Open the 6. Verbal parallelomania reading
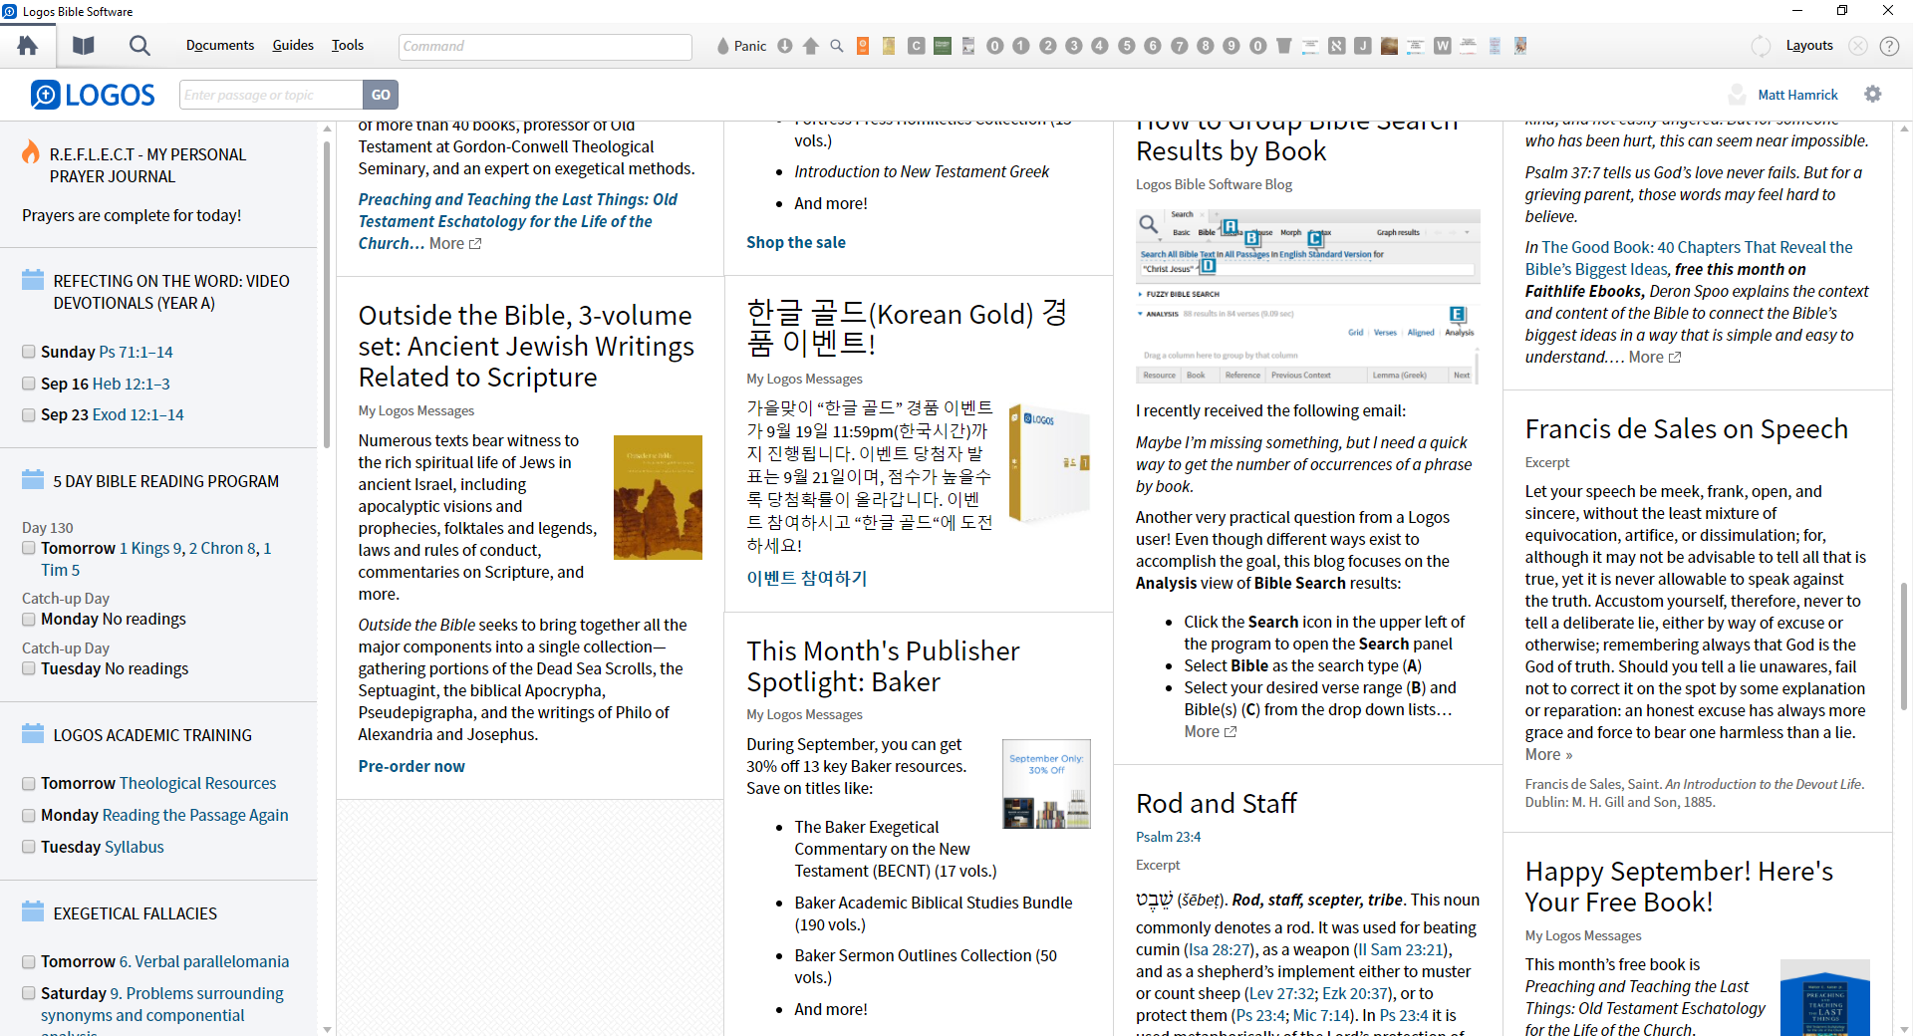Viewport: 1913px width, 1036px height. [x=204, y=961]
